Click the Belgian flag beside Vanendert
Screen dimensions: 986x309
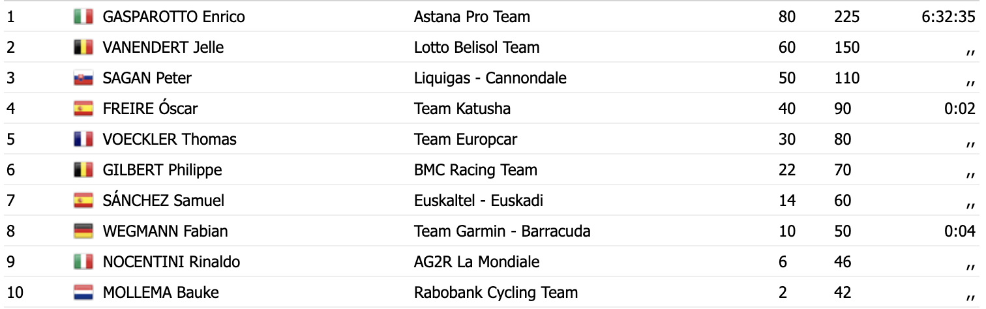(x=83, y=48)
